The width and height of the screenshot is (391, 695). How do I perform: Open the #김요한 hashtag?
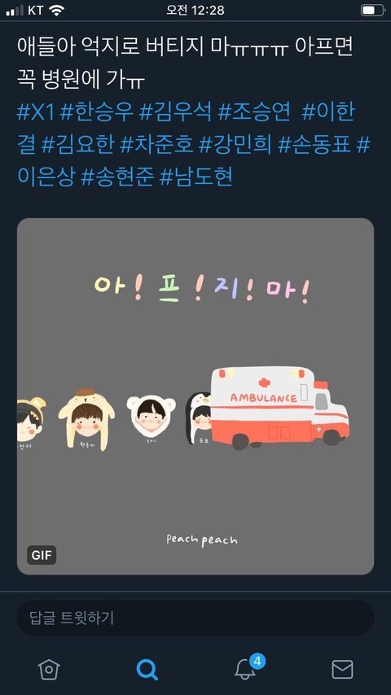pos(77,145)
